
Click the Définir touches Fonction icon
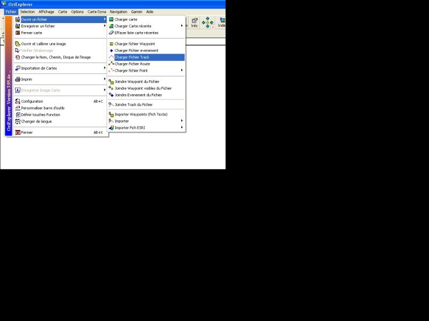coord(18,114)
